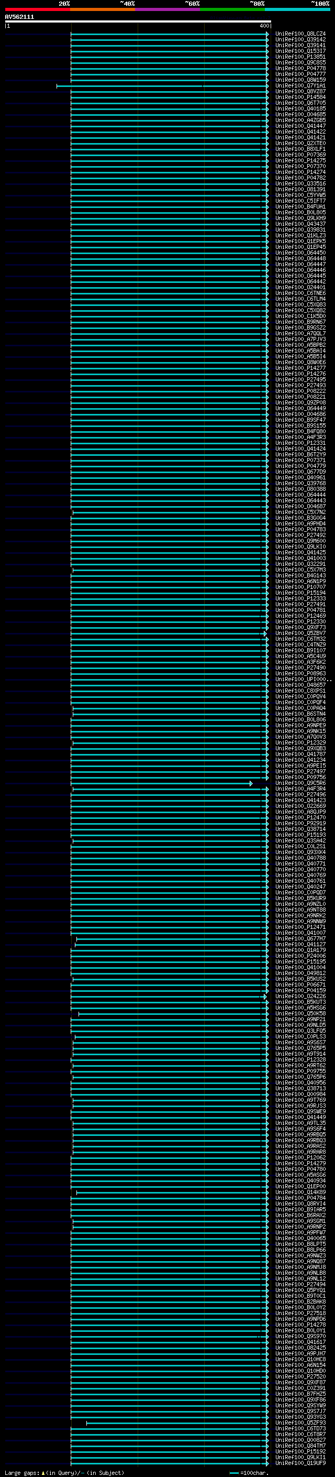Select the UniRef100_Q40961 label
This screenshot has width=335, height=1477.
click(300, 478)
